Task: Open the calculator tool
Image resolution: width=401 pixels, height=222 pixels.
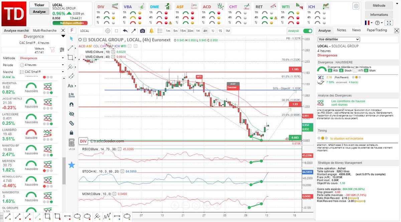Action: (71, 143)
